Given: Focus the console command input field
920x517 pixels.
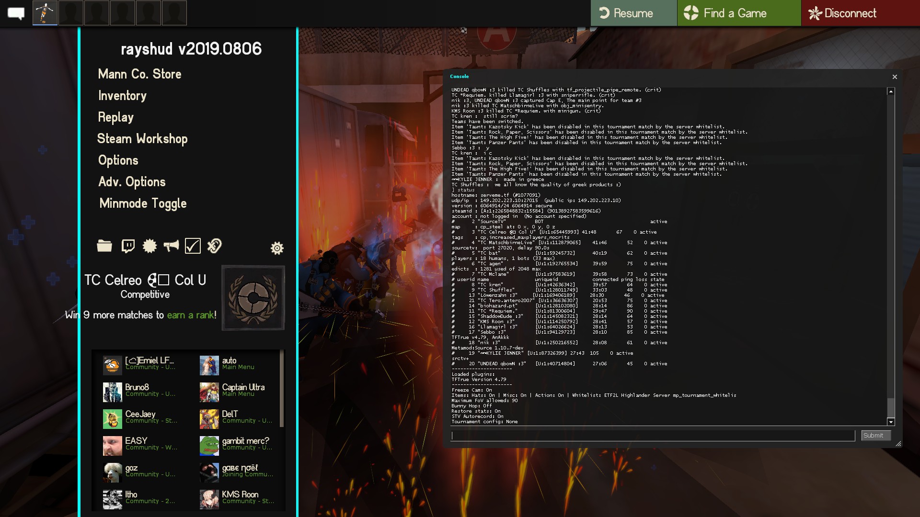Looking at the screenshot, I should point(653,436).
